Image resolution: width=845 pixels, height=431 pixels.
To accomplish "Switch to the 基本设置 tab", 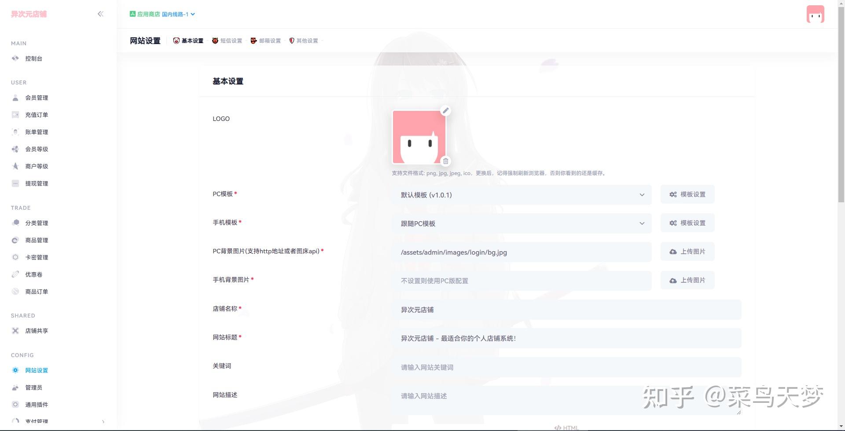I will tap(188, 40).
